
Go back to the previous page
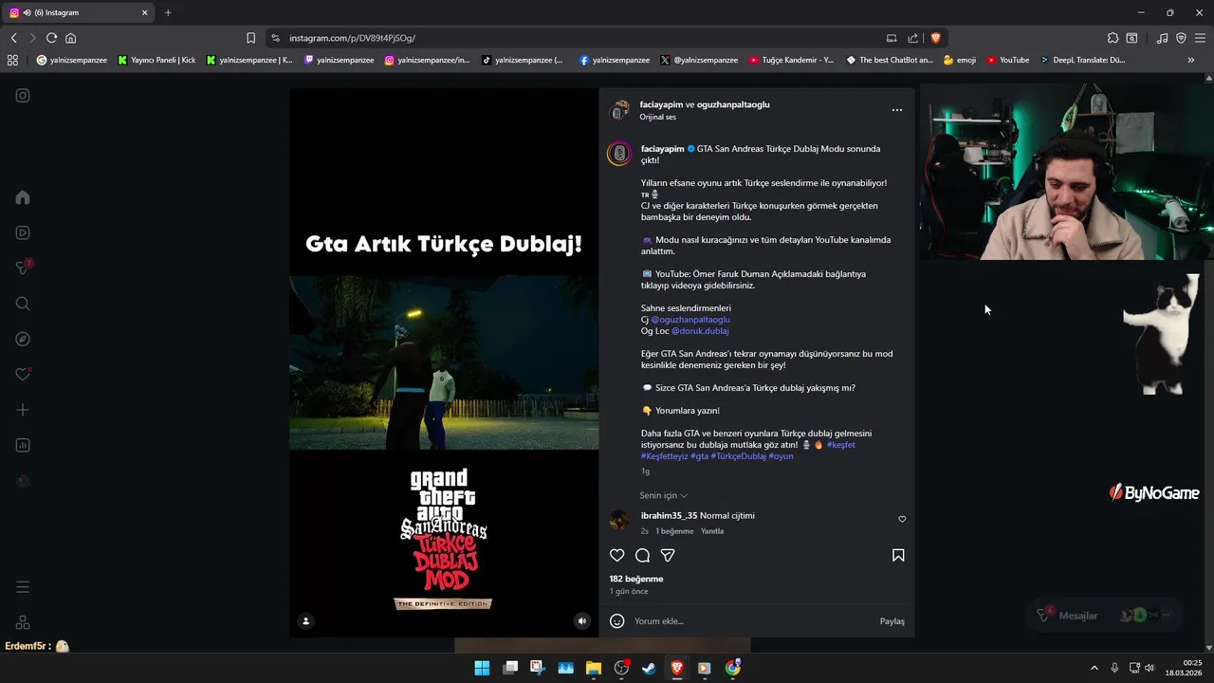13,38
